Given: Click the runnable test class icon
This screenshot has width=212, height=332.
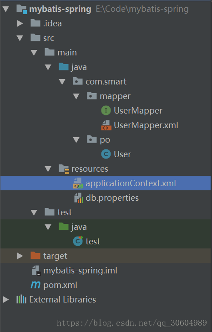Looking at the screenshot, I should coord(78,241).
